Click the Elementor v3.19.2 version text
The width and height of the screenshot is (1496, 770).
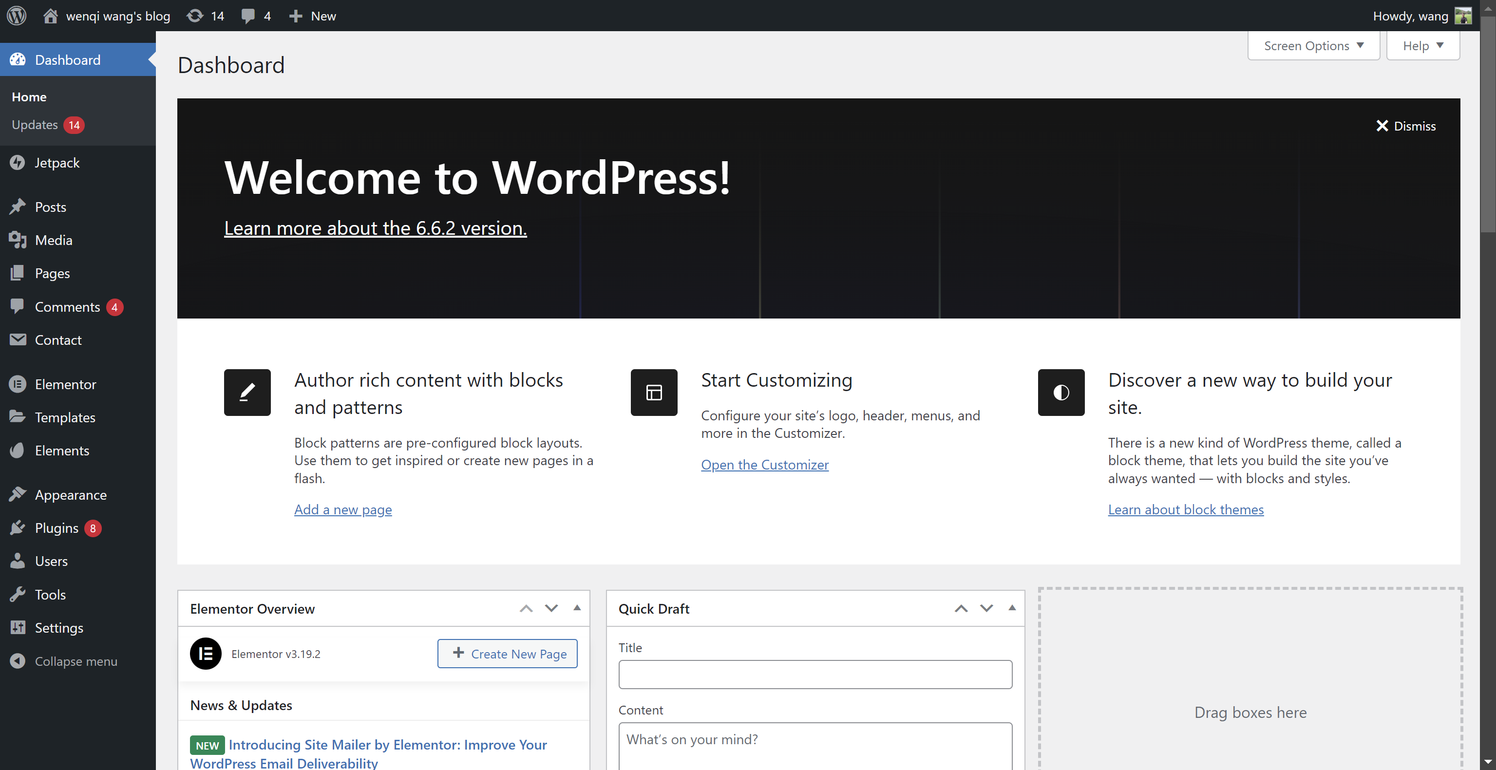tap(275, 654)
